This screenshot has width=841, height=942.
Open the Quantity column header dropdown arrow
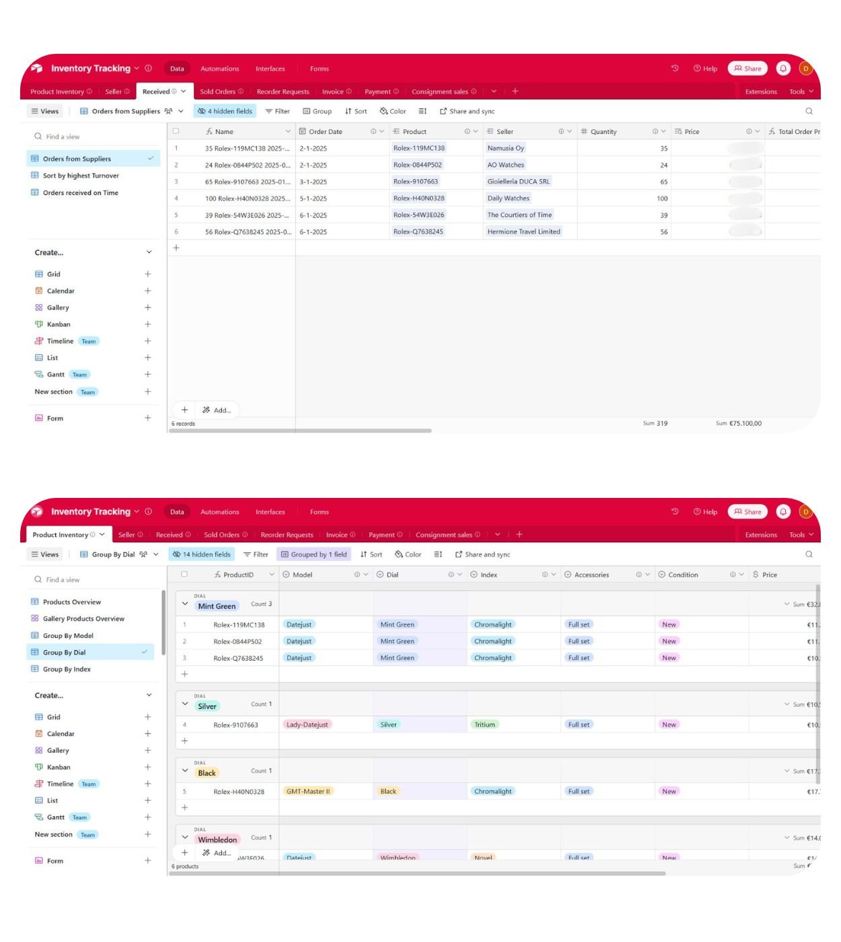664,132
